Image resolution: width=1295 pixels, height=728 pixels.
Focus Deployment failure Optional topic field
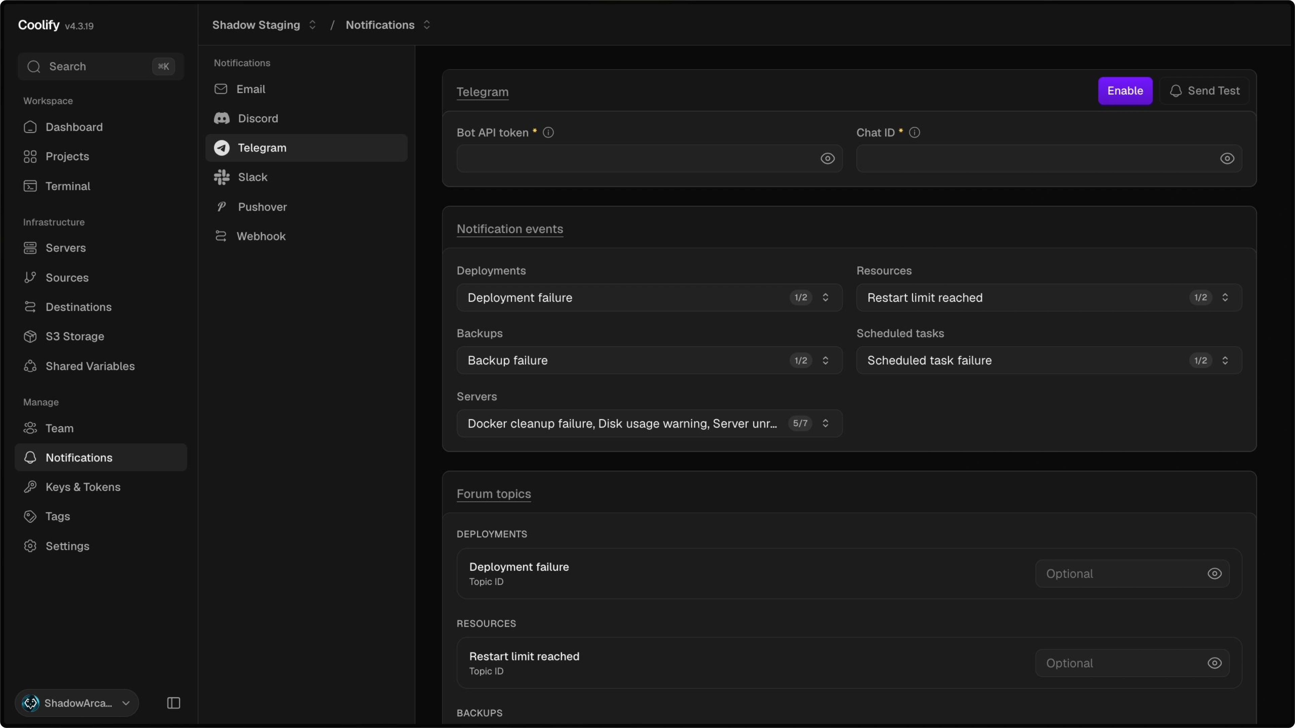point(1132,574)
